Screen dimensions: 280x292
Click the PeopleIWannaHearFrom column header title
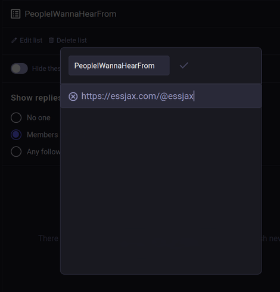click(70, 14)
